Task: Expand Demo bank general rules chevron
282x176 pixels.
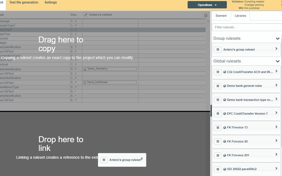Action: tap(277, 85)
